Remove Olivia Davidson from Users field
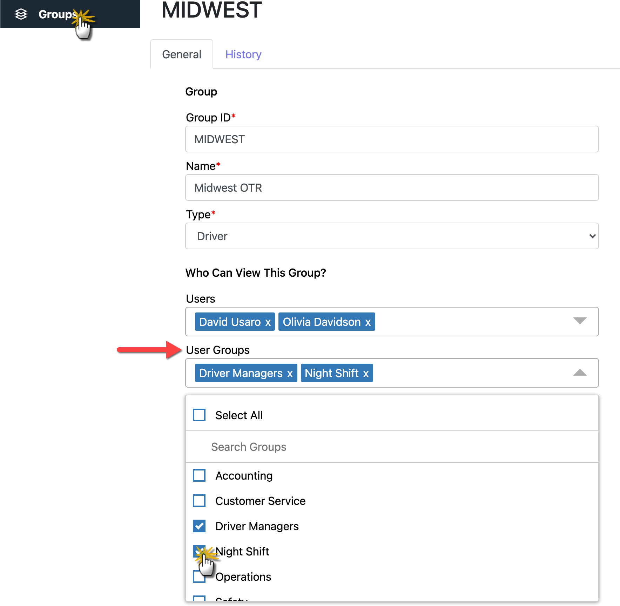Screen dimensions: 620x606 point(368,322)
